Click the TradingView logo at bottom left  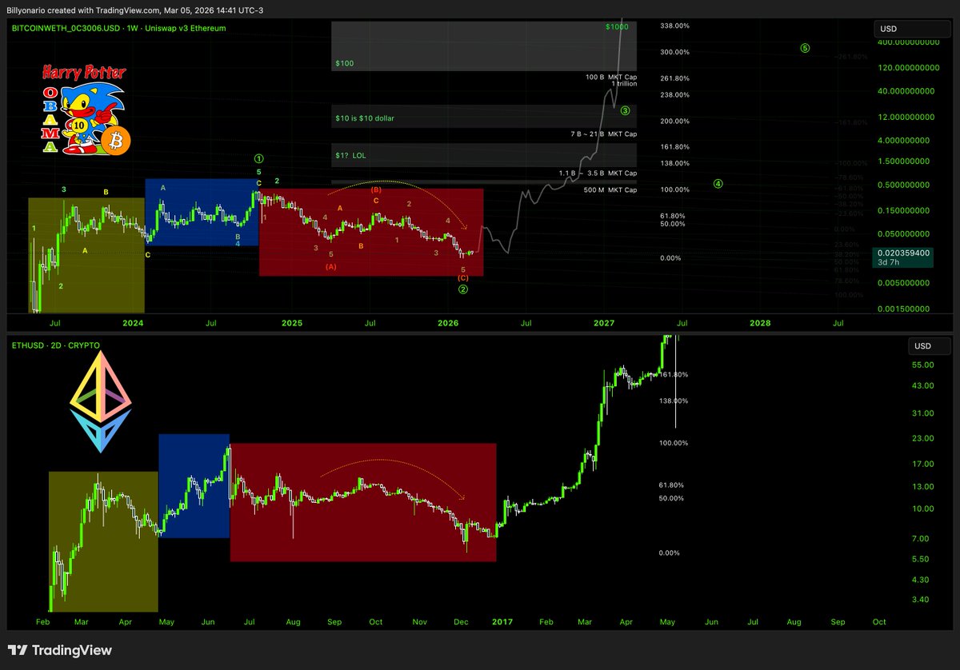[60, 650]
